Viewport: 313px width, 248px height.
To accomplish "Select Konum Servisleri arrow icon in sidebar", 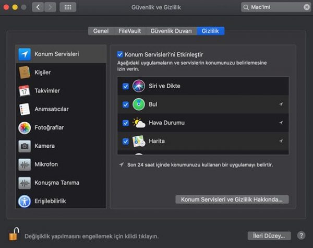I will point(25,54).
